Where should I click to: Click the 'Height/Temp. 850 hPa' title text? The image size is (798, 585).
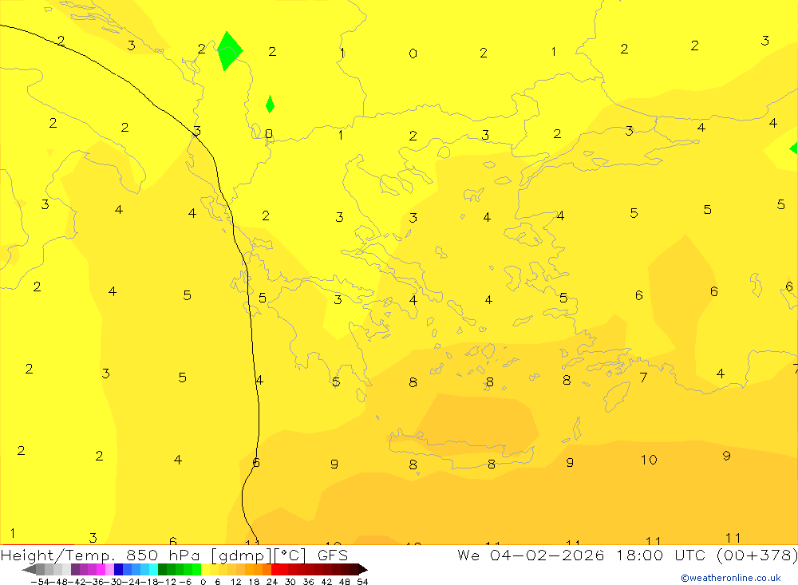click(101, 555)
